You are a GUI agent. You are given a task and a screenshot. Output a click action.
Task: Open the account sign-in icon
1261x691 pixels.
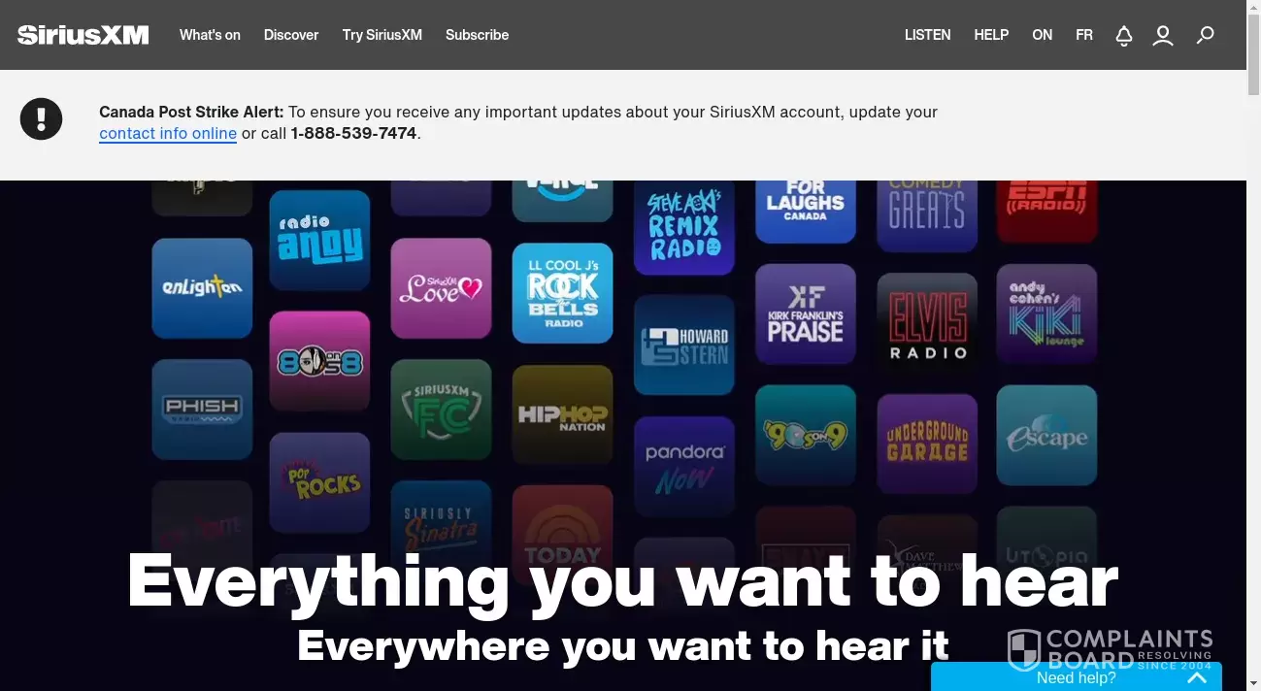pyautogui.click(x=1162, y=35)
